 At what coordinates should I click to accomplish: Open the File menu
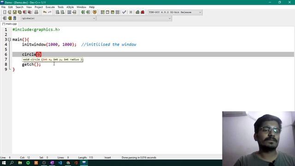point(3,7)
